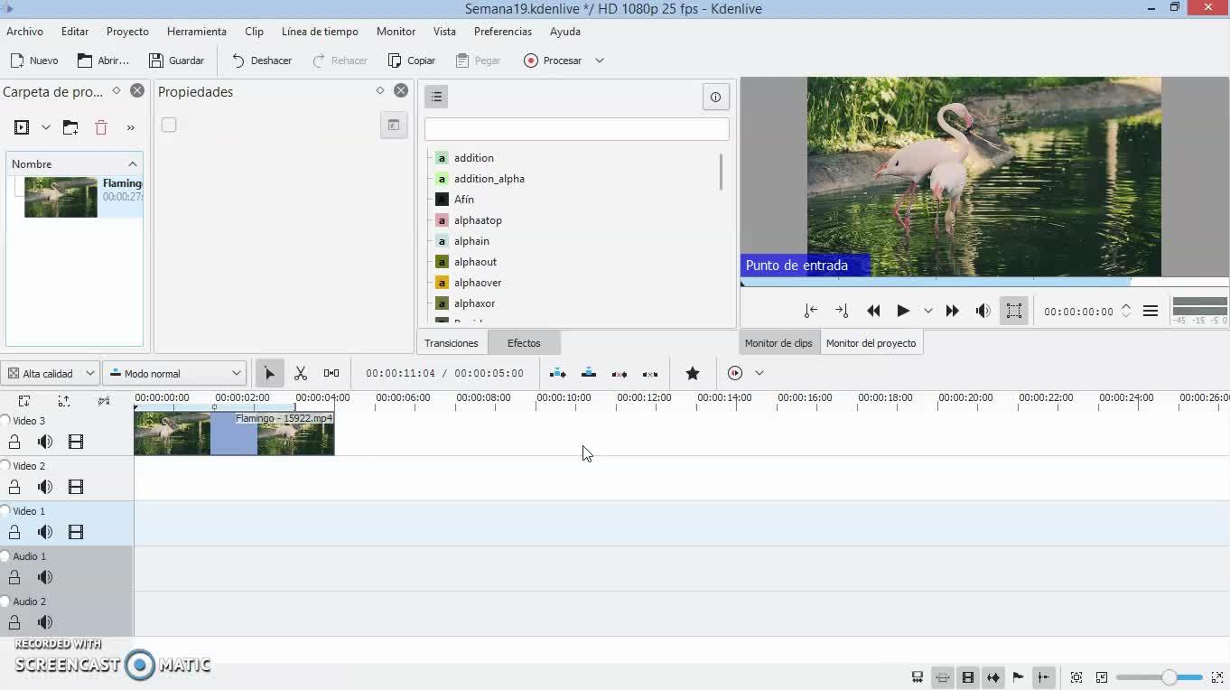Set the zone in point icon
1230x690 pixels.
[x=811, y=311]
